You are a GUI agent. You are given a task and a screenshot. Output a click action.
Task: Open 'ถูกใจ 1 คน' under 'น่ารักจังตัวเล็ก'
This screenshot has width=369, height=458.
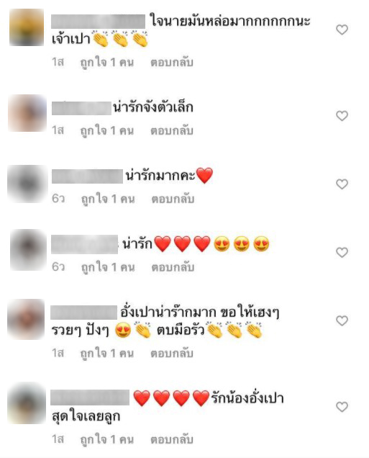click(107, 131)
